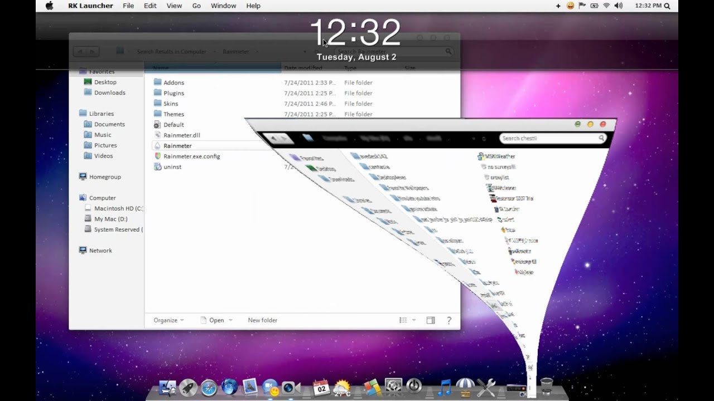Select the uninst file

(167, 167)
